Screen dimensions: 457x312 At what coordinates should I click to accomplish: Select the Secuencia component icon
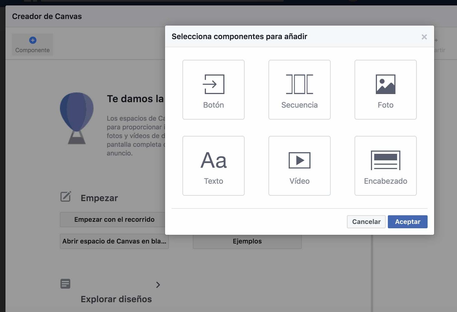(299, 84)
